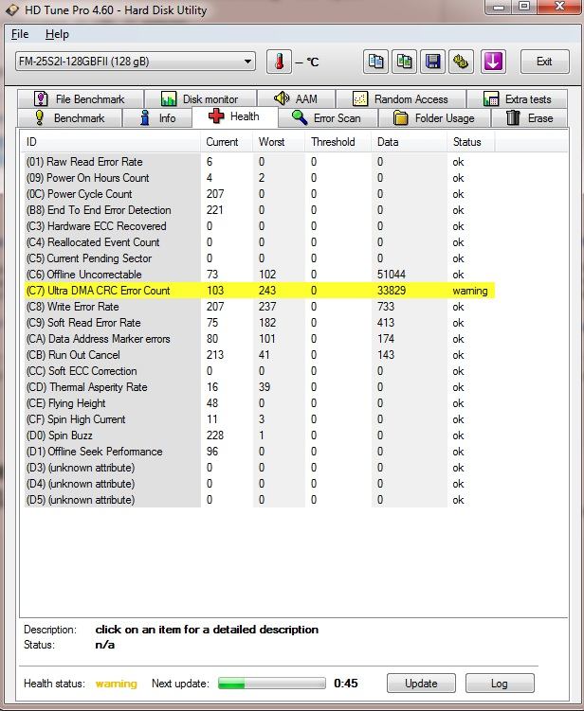This screenshot has height=711, width=584.
Task: Click the Next update progress bar
Action: [x=271, y=684]
